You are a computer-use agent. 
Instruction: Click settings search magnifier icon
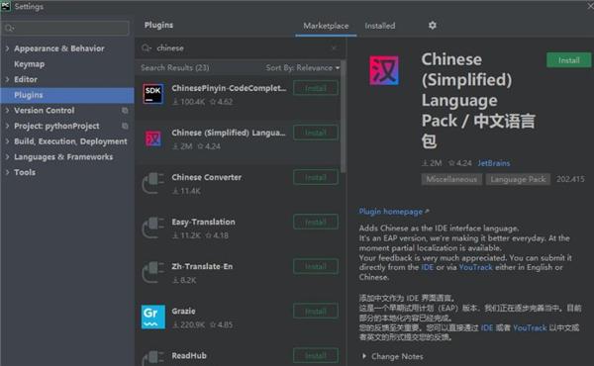click(x=9, y=29)
